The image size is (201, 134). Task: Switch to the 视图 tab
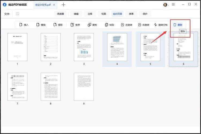click(104, 14)
